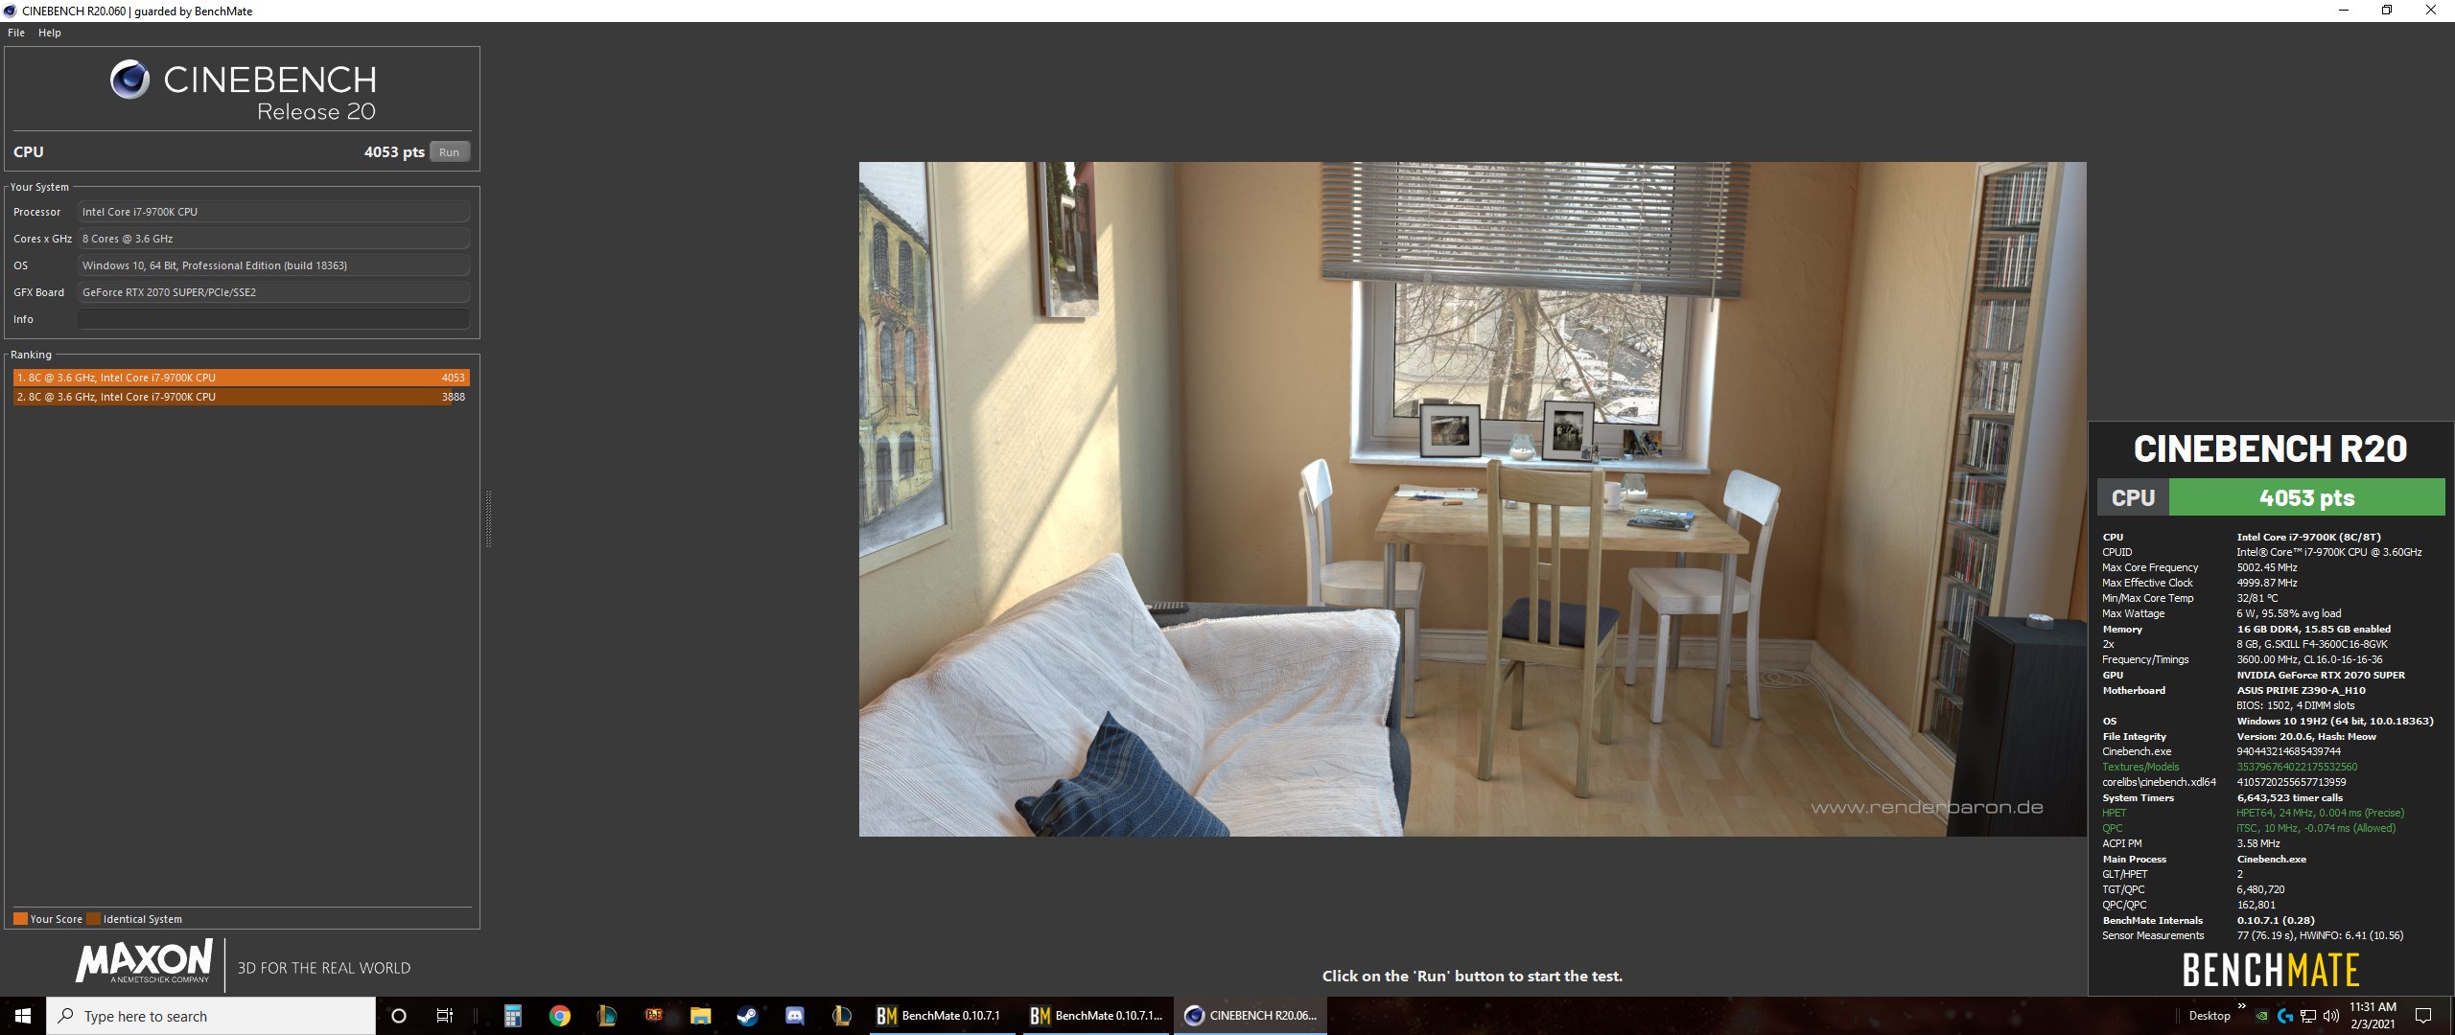Click the Frequency/Timings value 3600.00 MHz
The height and width of the screenshot is (1035, 2455).
(2309, 659)
